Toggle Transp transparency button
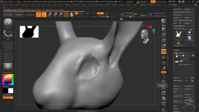The width and height of the screenshot is (199, 112). [164, 110]
